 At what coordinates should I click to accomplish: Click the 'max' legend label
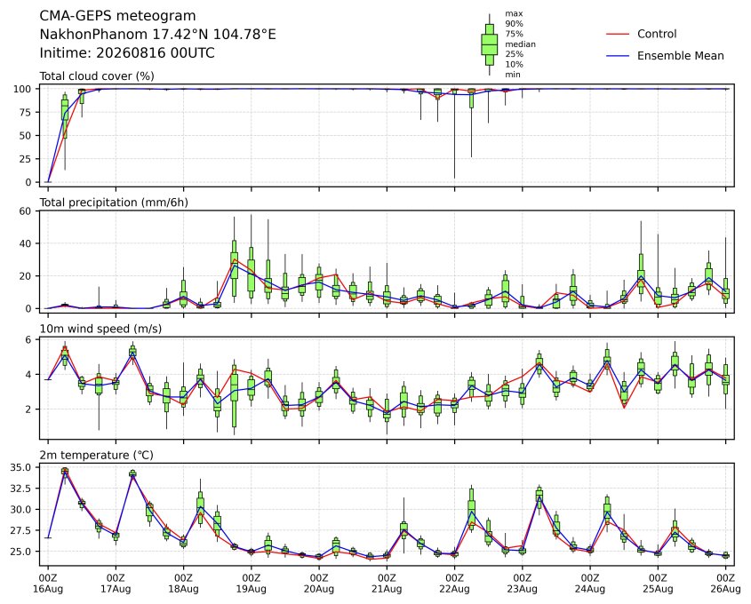coord(514,14)
